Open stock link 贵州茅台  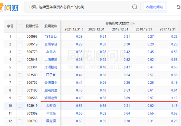(51, 44)
